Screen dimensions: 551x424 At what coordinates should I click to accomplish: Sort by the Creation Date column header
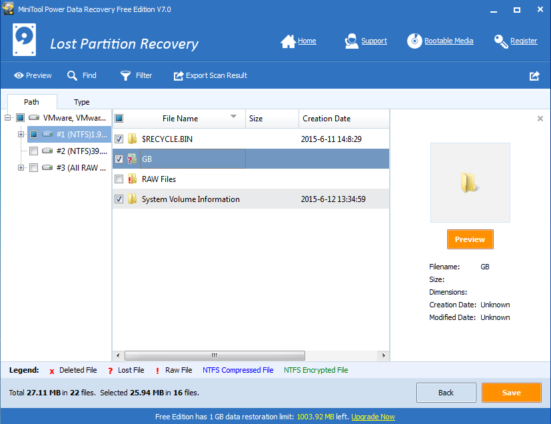(x=344, y=119)
